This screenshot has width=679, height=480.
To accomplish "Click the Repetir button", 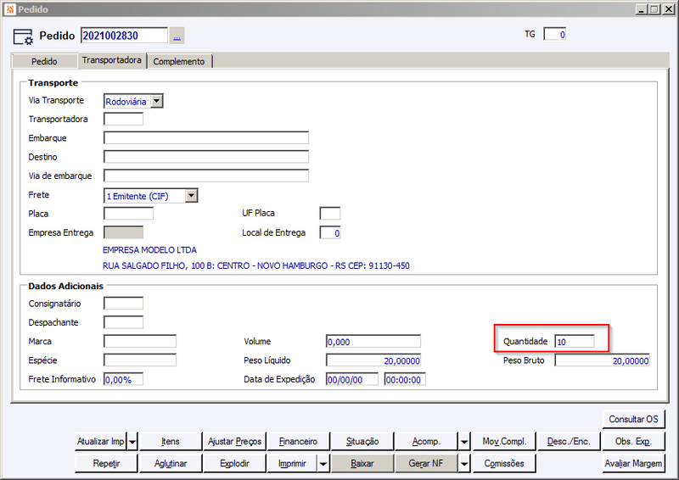I will 106,464.
